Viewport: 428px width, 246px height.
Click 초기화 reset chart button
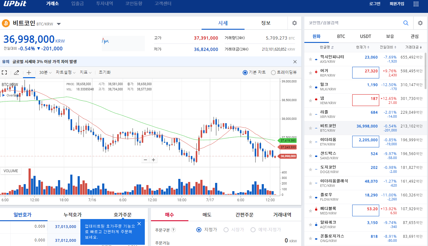pos(105,73)
